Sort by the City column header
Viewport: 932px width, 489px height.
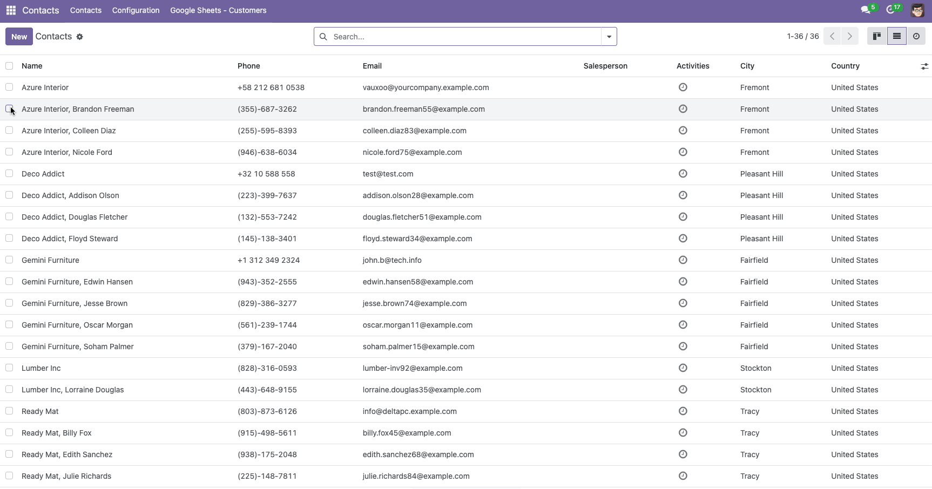[747, 66]
